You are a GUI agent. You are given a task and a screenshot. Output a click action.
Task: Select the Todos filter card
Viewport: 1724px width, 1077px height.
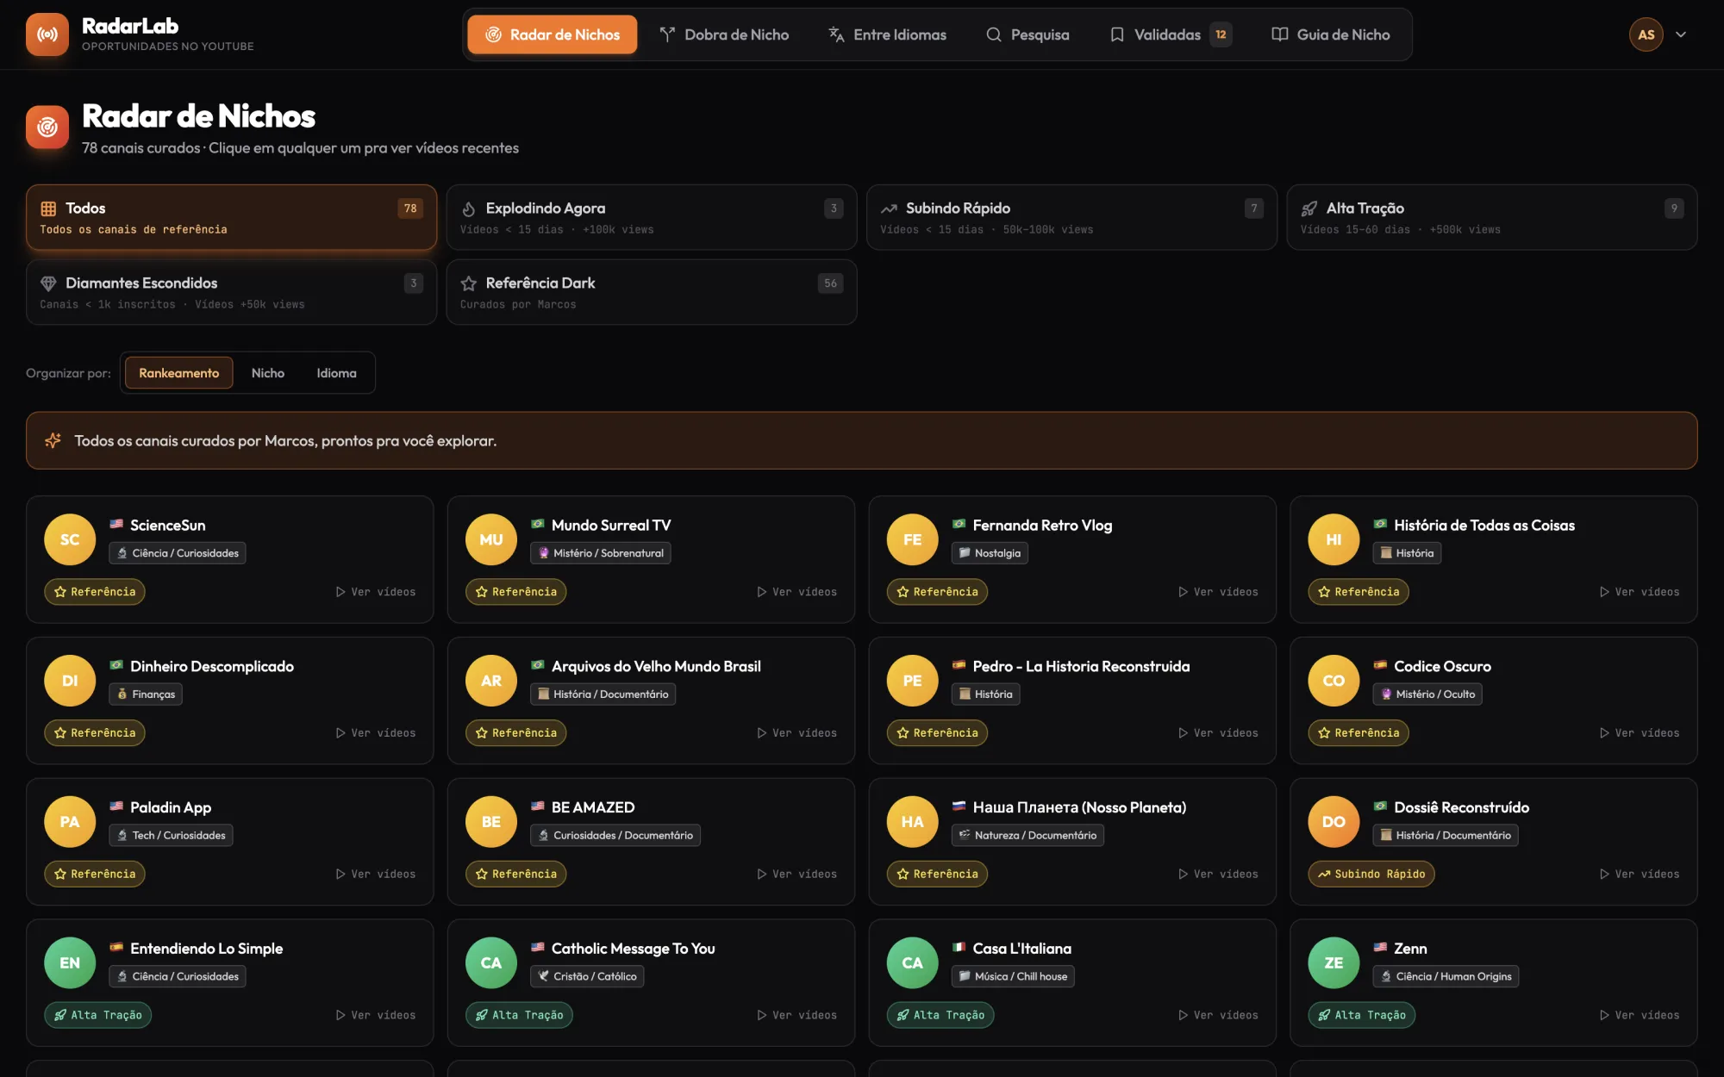pos(231,217)
